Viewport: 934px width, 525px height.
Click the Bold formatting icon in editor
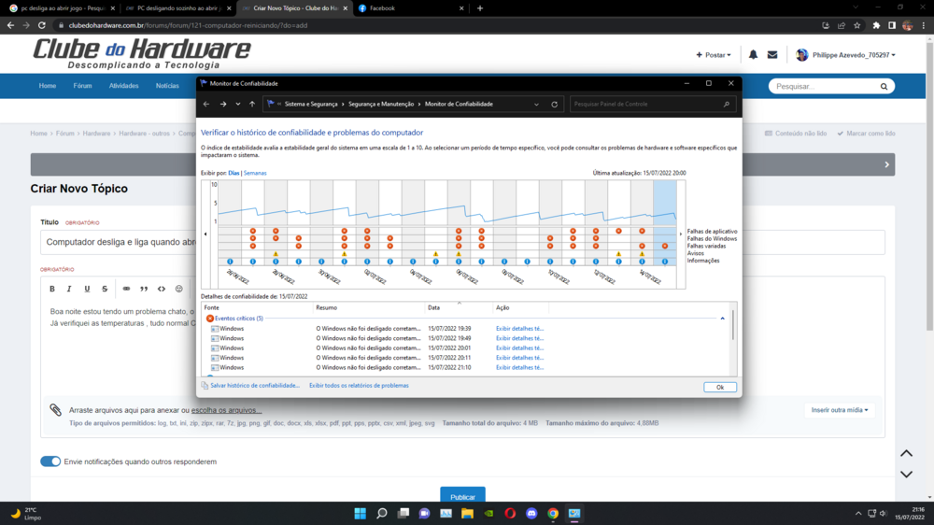pos(52,289)
